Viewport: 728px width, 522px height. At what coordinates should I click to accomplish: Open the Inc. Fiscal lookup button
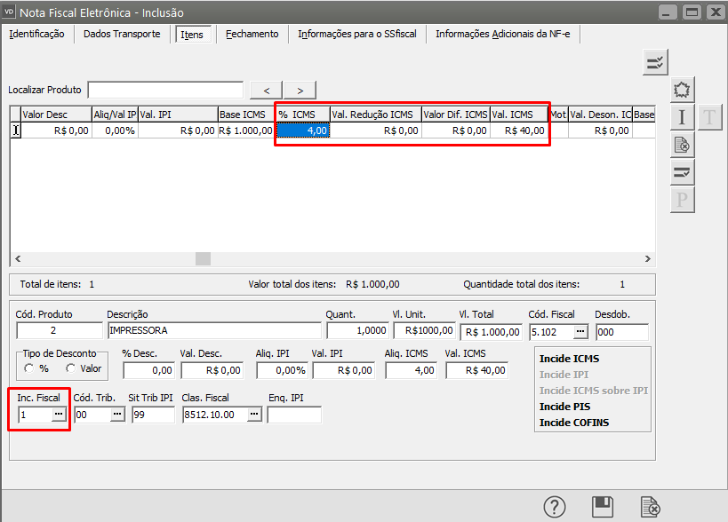[60, 415]
